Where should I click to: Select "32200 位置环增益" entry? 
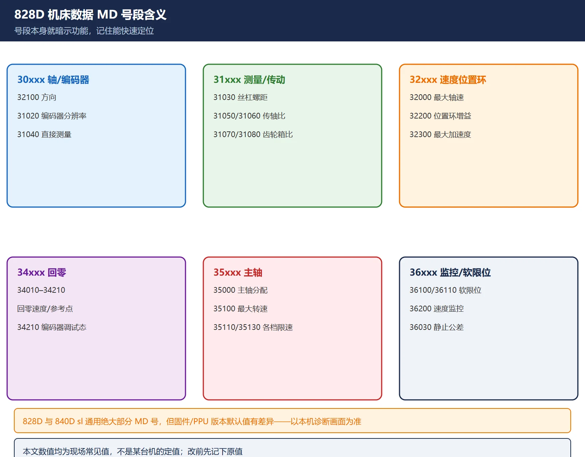click(x=440, y=116)
